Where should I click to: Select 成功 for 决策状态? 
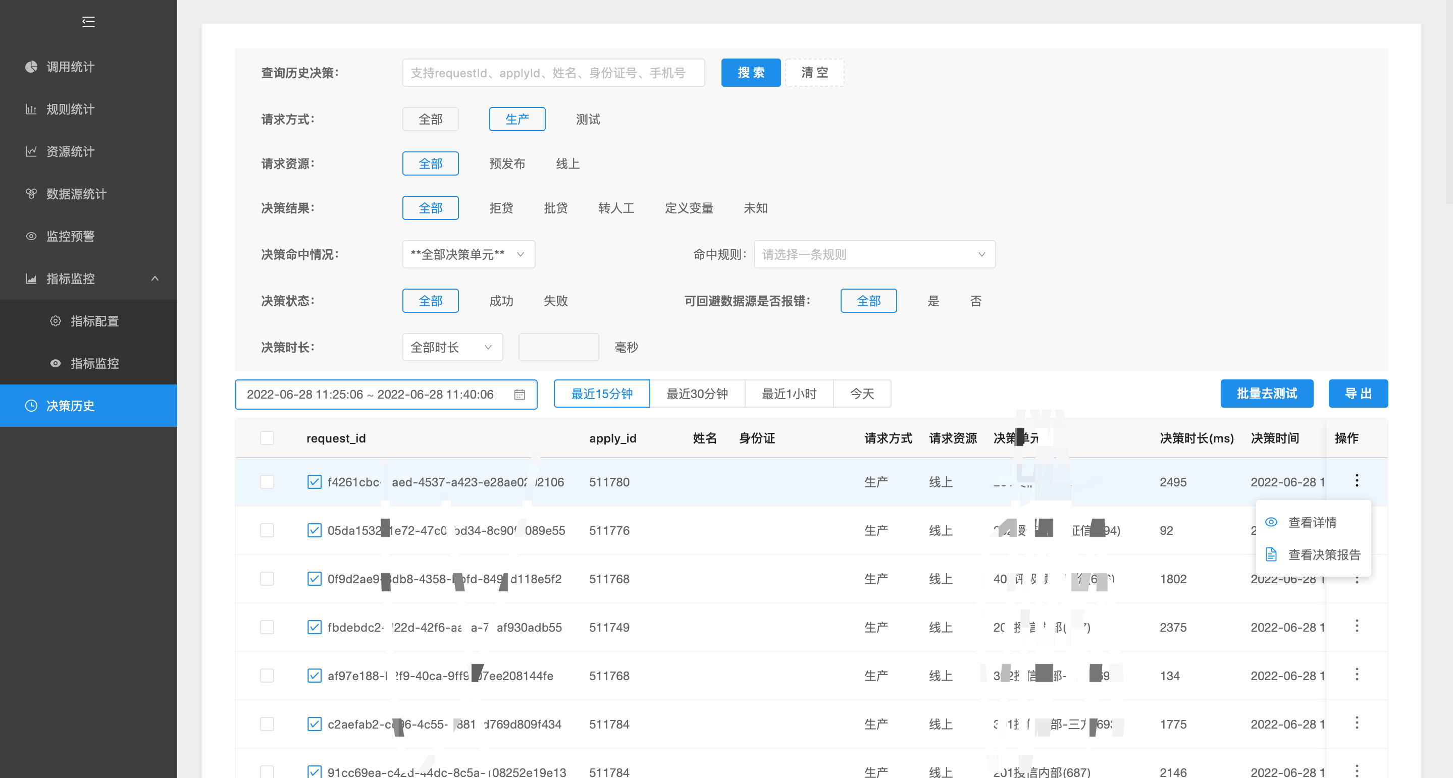(501, 301)
